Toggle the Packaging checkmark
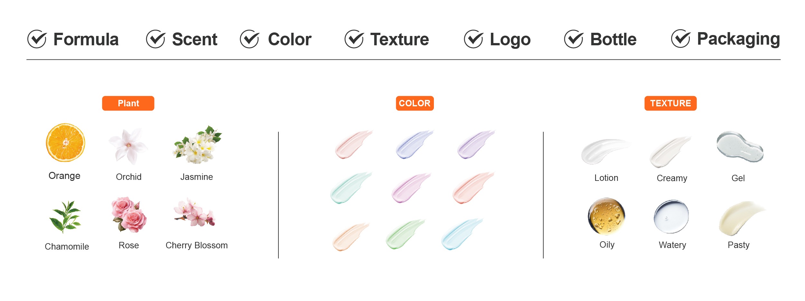This screenshot has width=805, height=301. coord(681,39)
